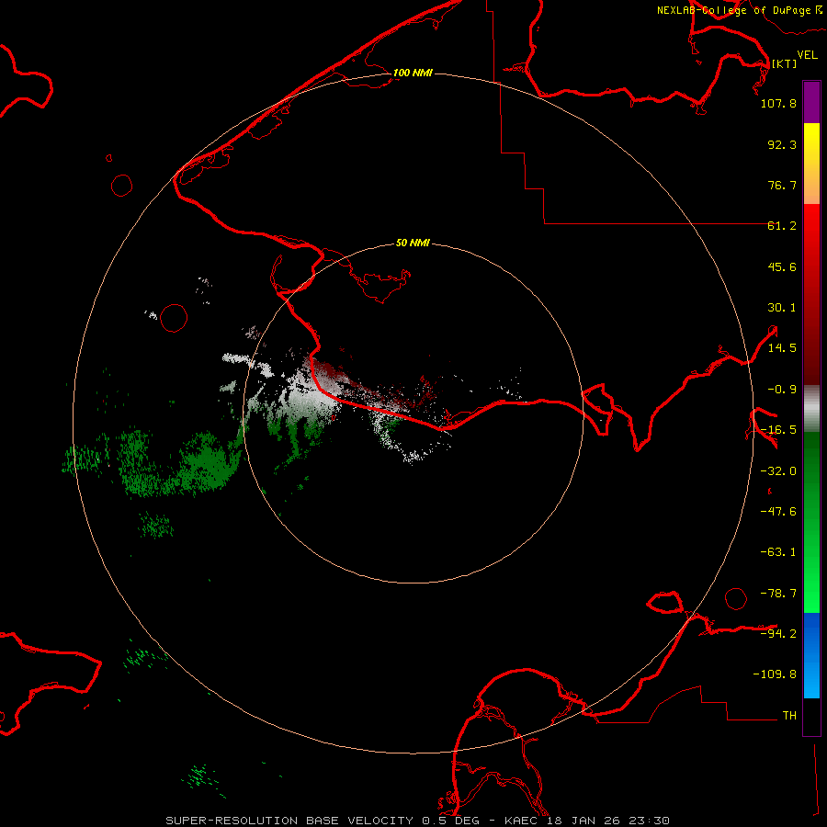The width and height of the screenshot is (827, 827).
Task: Click the 45.6 legend value
Action: [x=782, y=266]
